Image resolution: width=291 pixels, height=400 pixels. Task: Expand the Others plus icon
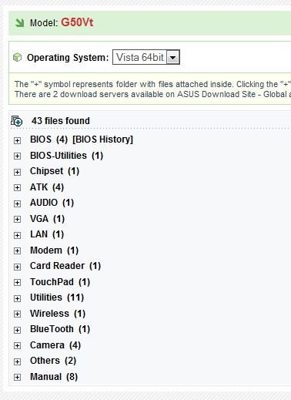click(x=17, y=361)
